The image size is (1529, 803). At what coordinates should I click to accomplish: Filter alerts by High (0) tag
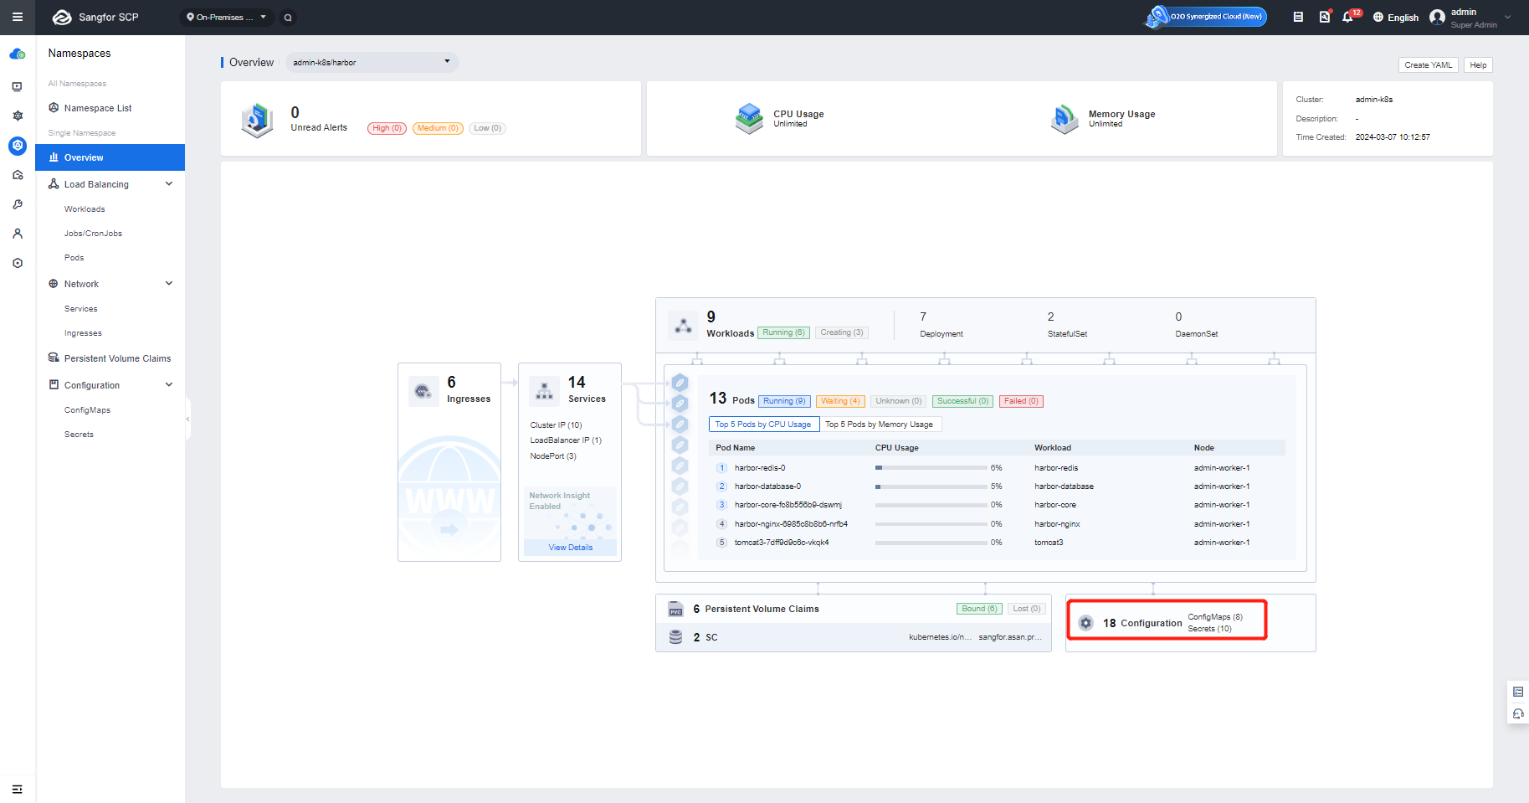pos(387,128)
